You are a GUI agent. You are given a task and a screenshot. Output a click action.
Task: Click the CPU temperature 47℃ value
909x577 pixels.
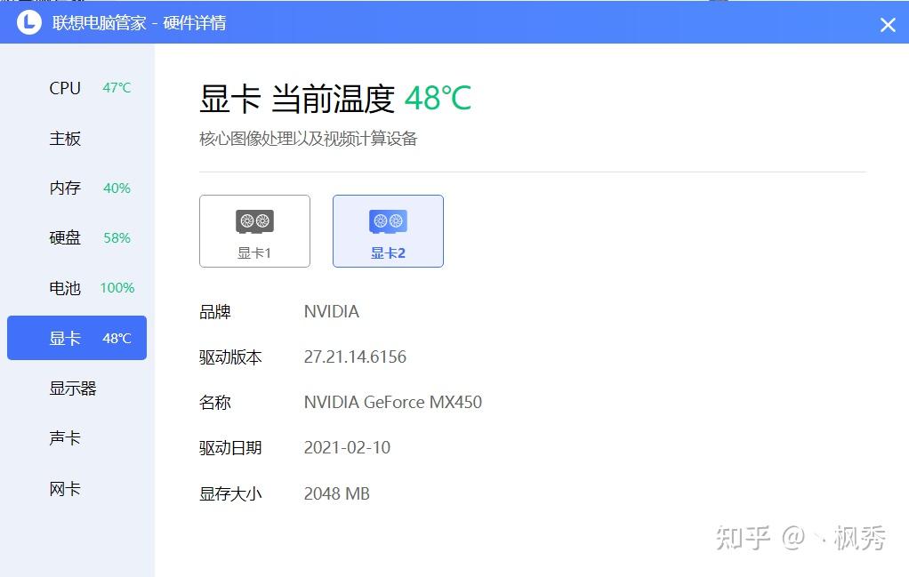[x=117, y=88]
